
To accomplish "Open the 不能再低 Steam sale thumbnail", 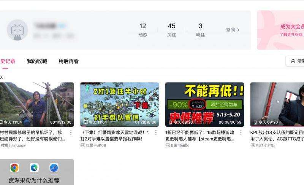I will tap(204, 104).
